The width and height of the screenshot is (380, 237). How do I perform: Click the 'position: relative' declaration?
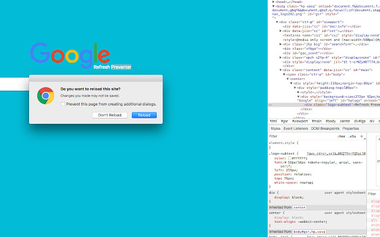click(x=293, y=174)
